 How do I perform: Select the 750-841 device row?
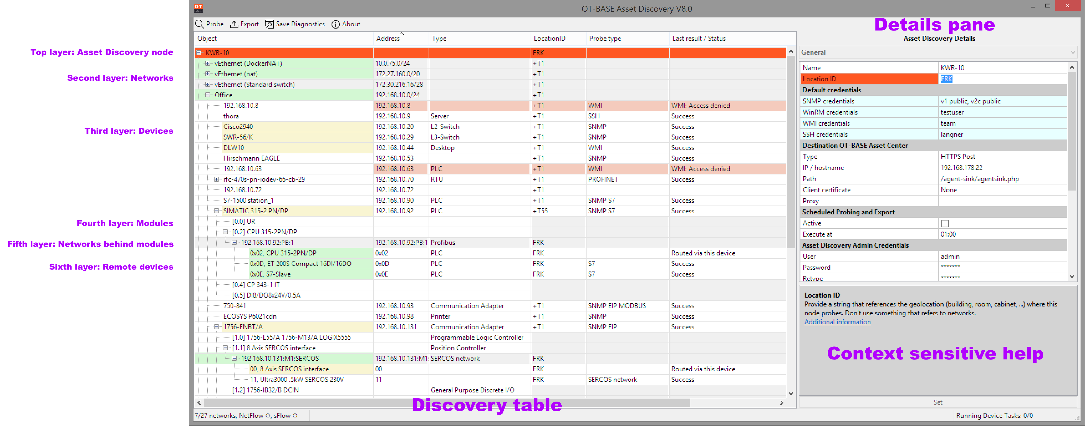click(490, 305)
